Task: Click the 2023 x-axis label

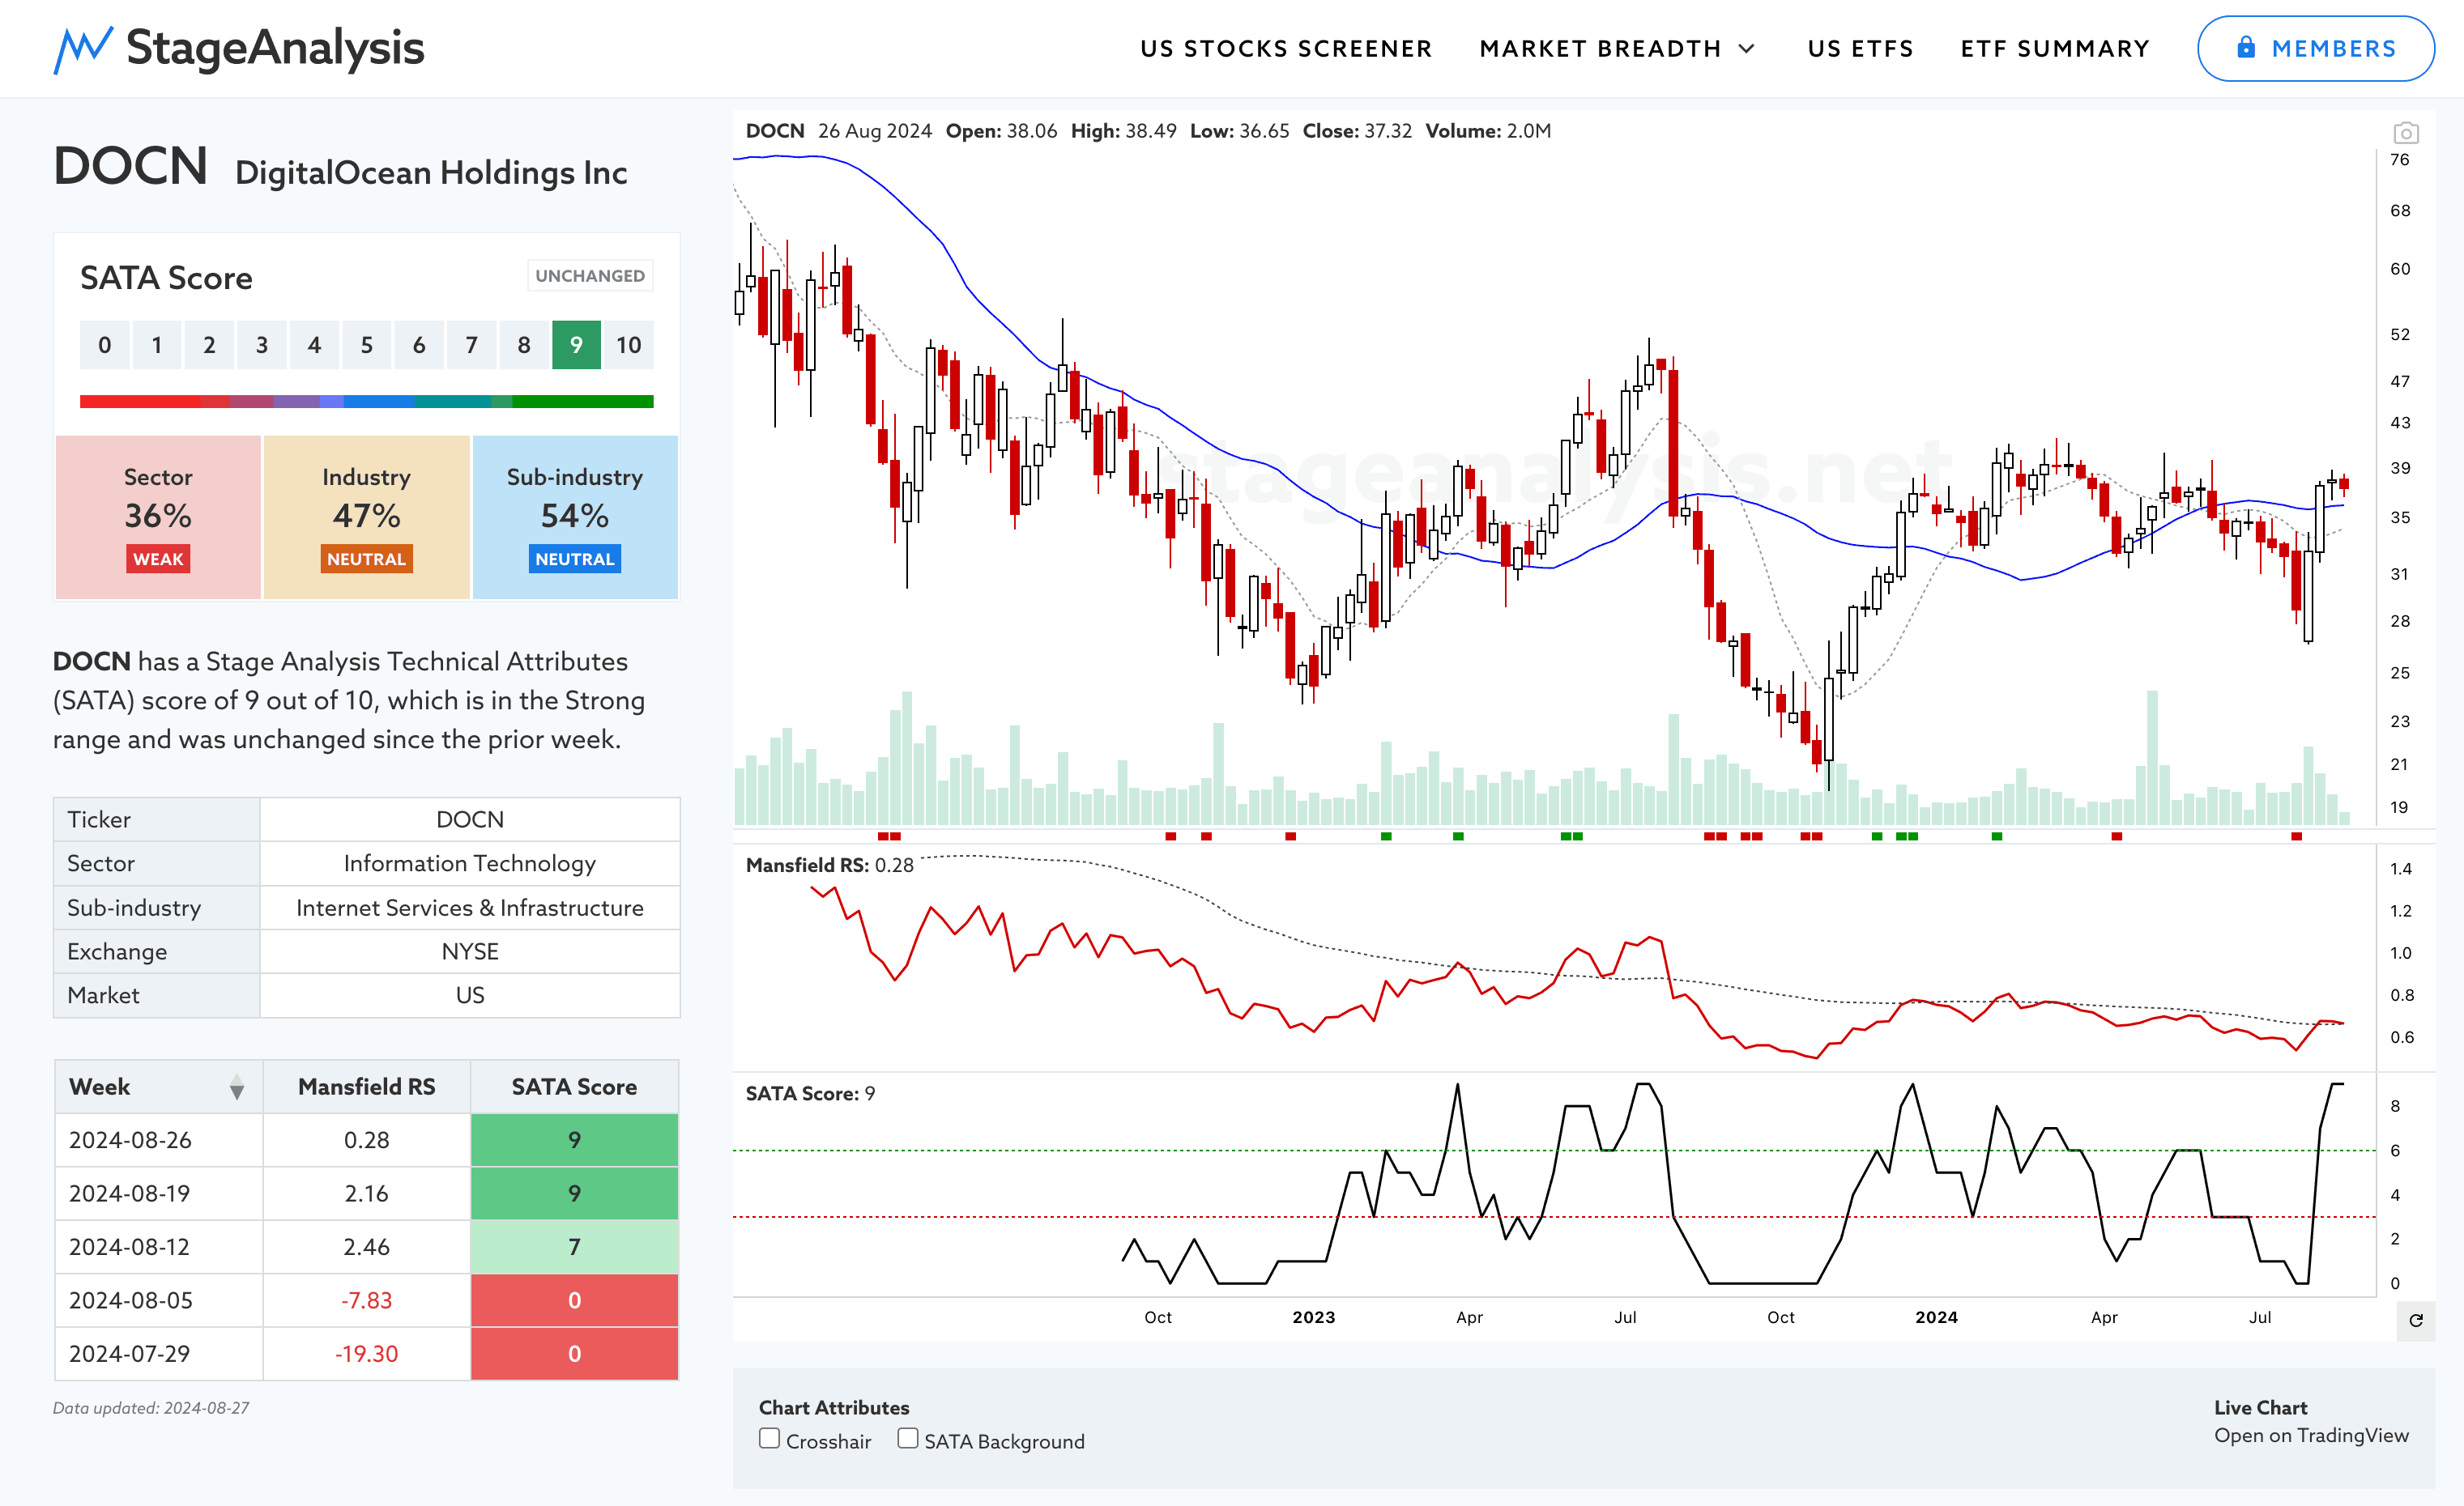Action: point(1313,1317)
